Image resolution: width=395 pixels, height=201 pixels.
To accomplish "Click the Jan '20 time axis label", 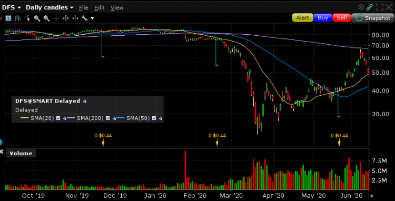I will 156,195.
